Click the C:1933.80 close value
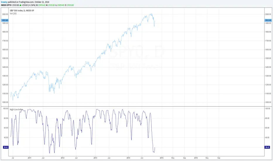Screen dimensions: 273x161 click(69, 5)
